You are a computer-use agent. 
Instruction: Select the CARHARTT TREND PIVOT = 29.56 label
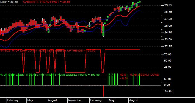[x=47, y=2]
